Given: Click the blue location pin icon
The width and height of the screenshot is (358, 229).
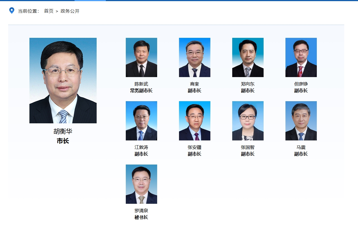Looking at the screenshot, I should (12, 11).
